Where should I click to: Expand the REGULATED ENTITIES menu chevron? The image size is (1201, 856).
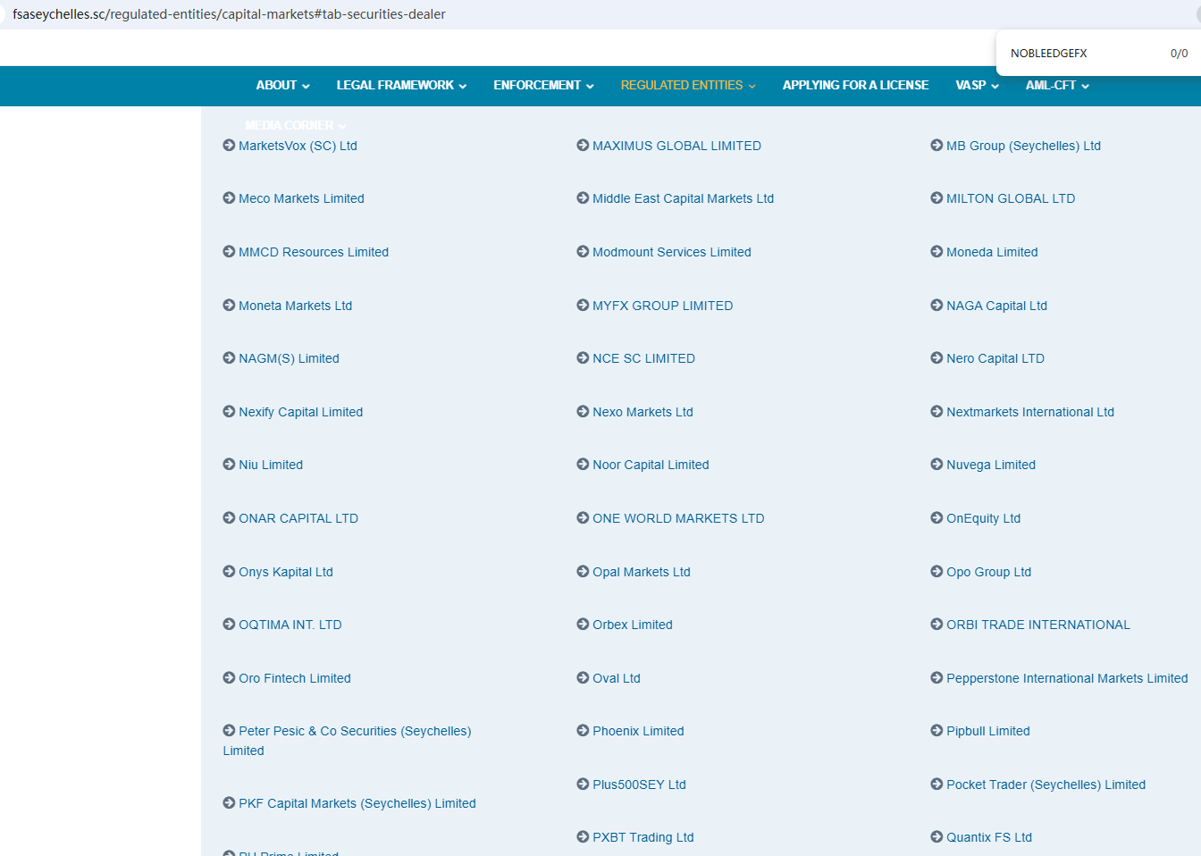[752, 87]
